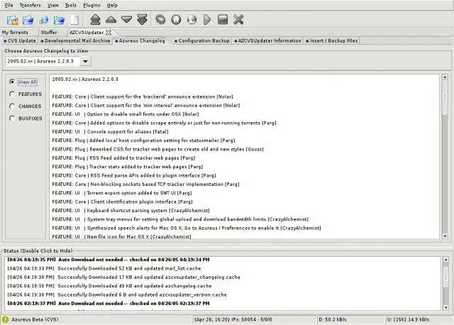
Task: Click the 'D: 50.2 kB/s' download speed entry
Action: pyautogui.click(x=332, y=320)
